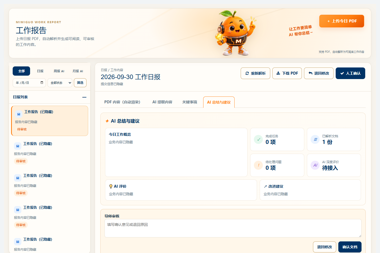Click the arrow icon beside 改进建议
The height and width of the screenshot is (253, 380).
(265, 187)
